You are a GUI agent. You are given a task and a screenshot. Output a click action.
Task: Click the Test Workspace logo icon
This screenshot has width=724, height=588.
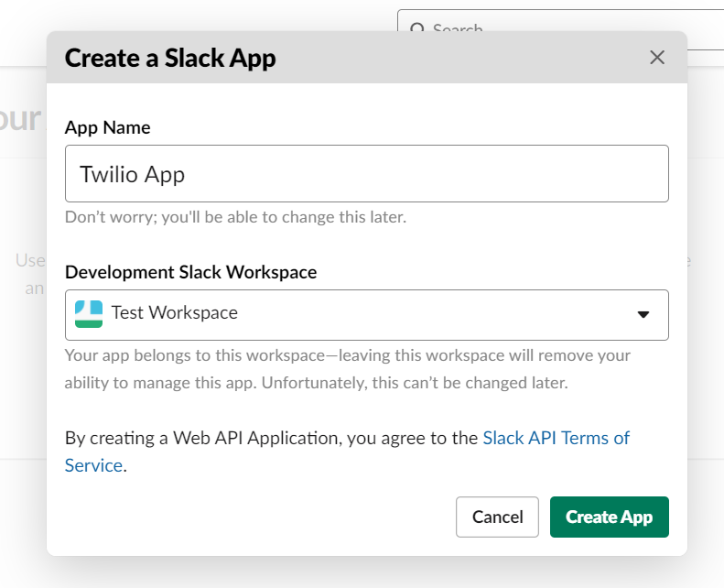[x=89, y=313]
